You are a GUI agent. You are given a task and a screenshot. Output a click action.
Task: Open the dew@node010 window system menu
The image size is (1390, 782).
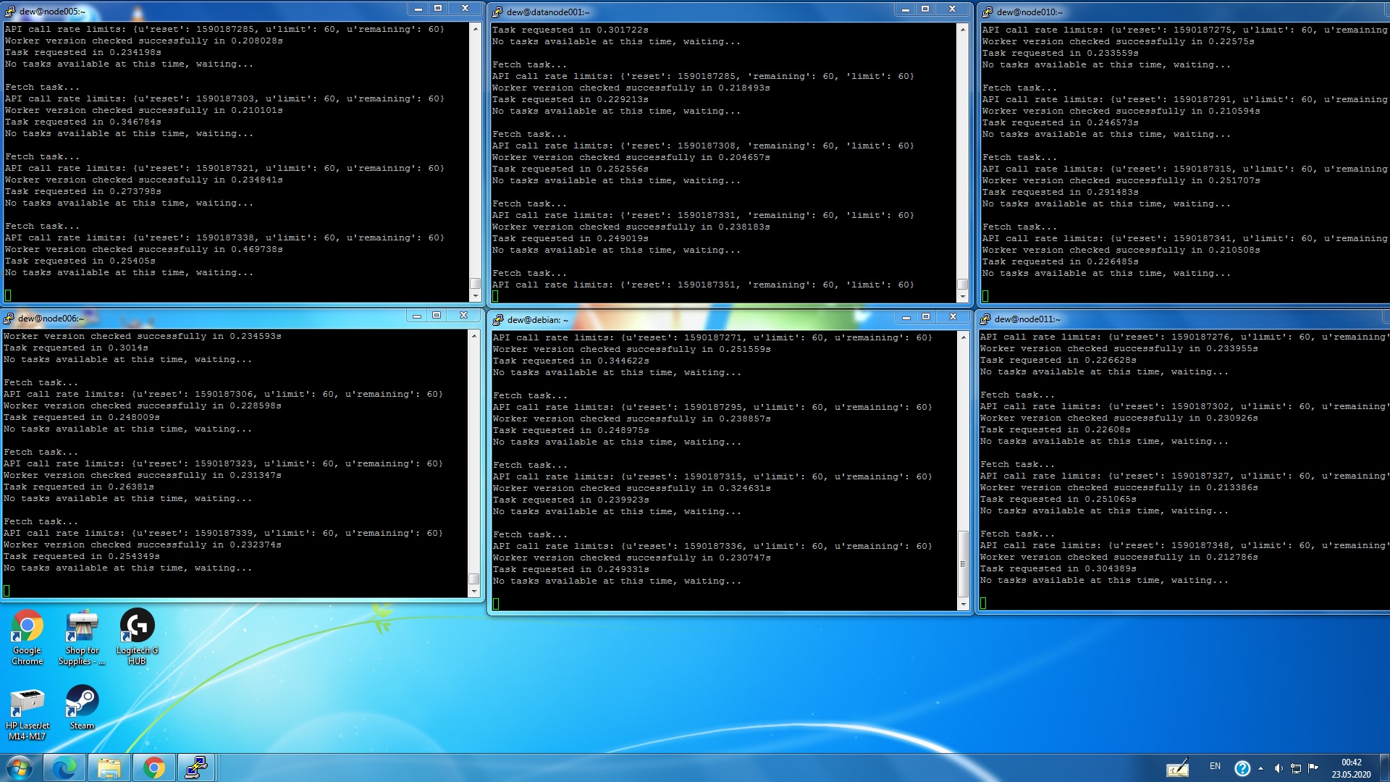pos(986,12)
